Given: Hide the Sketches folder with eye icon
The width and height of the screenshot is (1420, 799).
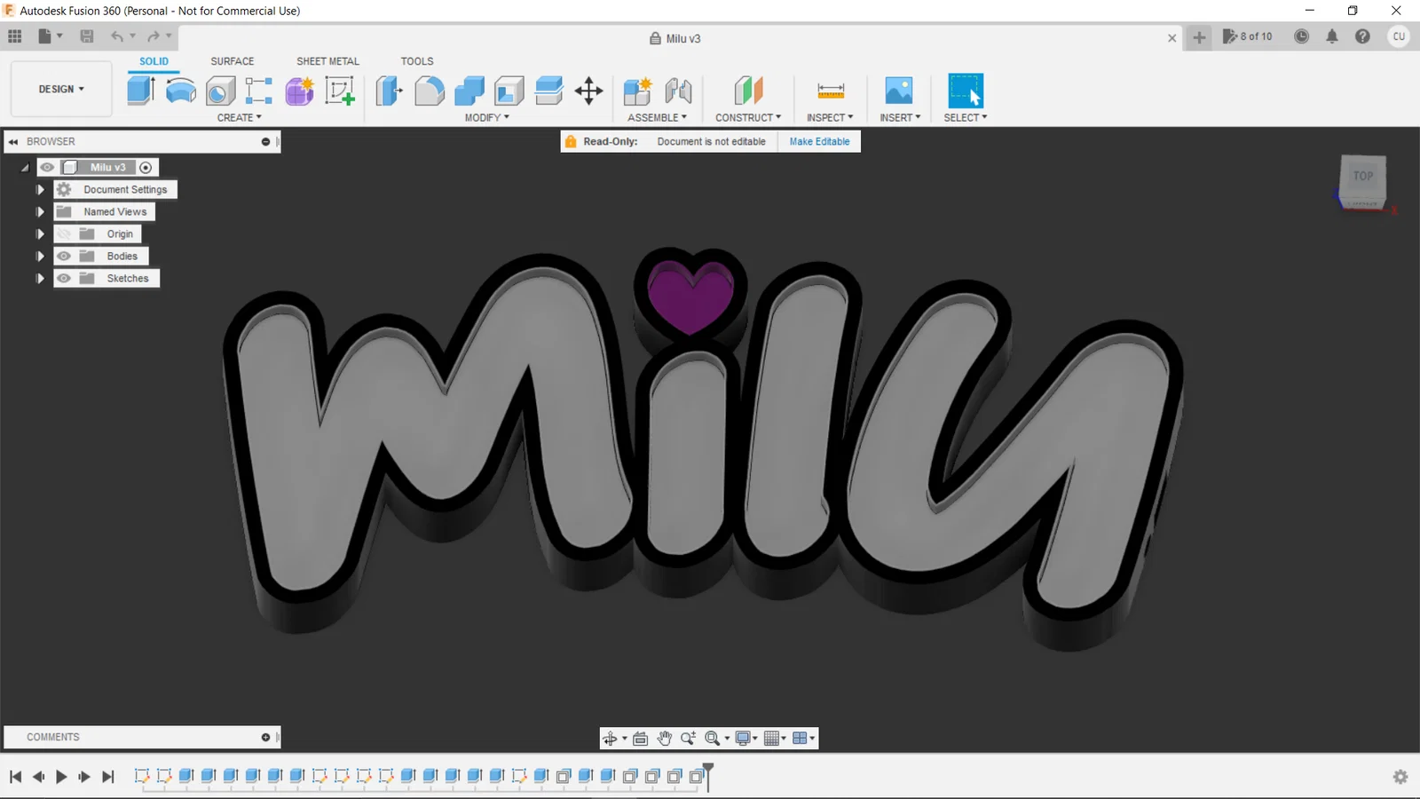Looking at the screenshot, I should [x=64, y=278].
